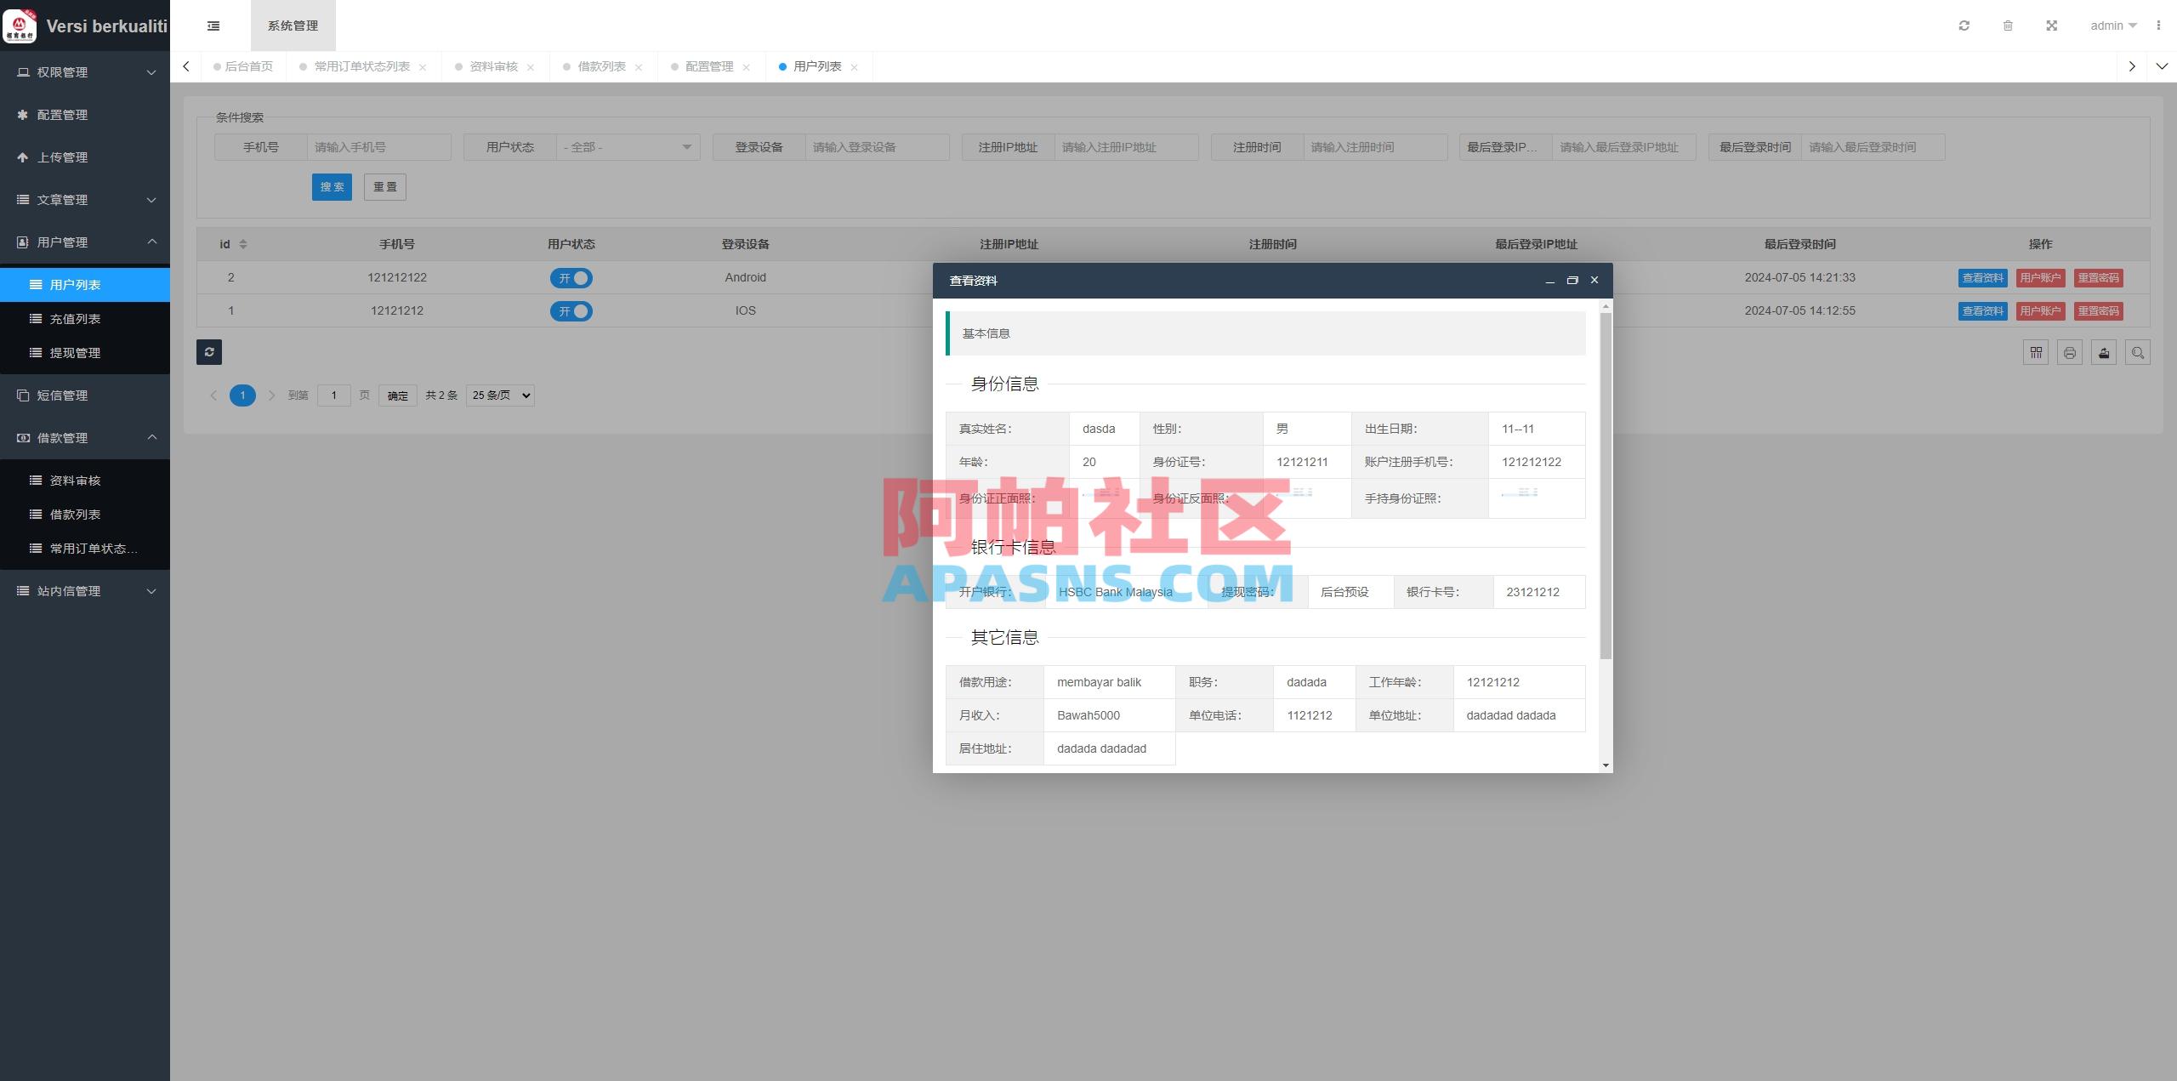Refresh the user list table
2177x1081 pixels.
pyautogui.click(x=209, y=351)
